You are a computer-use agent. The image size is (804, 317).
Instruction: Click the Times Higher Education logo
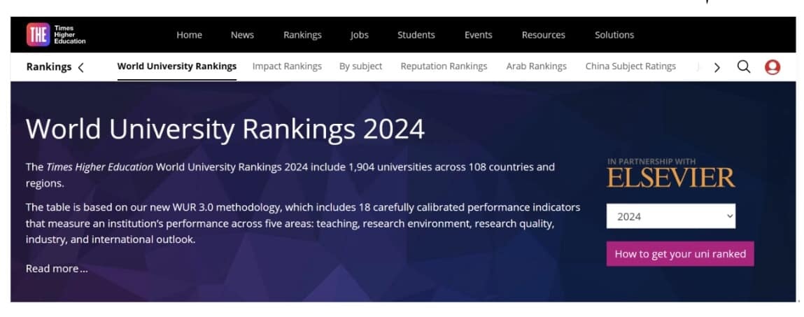click(56, 34)
